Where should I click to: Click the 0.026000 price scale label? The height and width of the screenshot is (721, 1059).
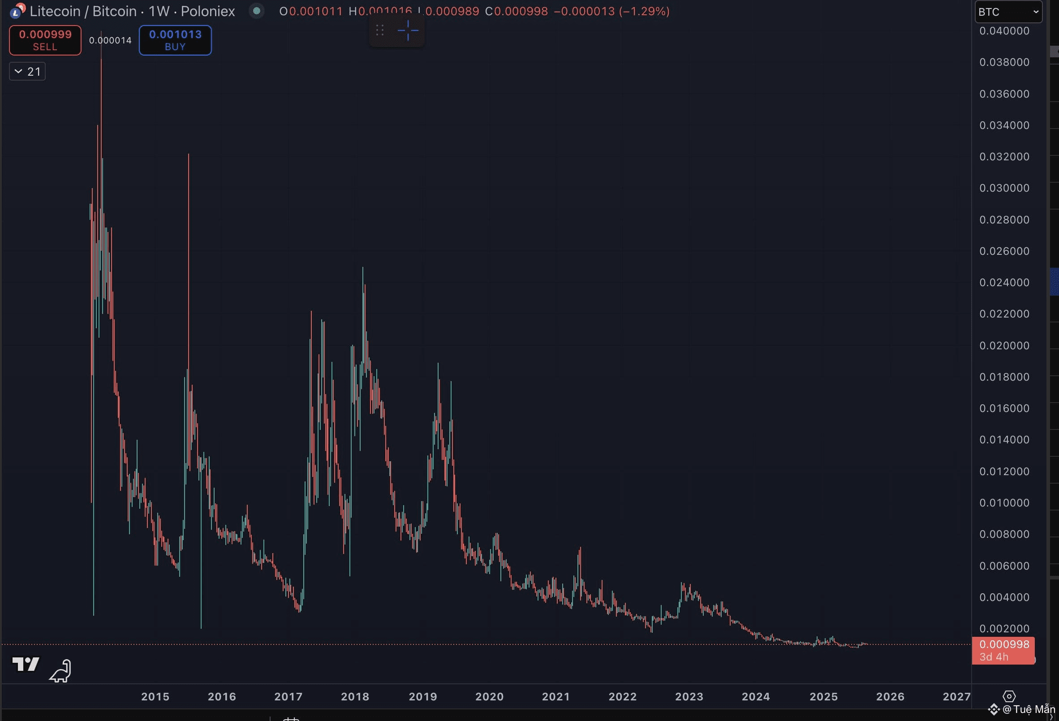[1004, 251]
